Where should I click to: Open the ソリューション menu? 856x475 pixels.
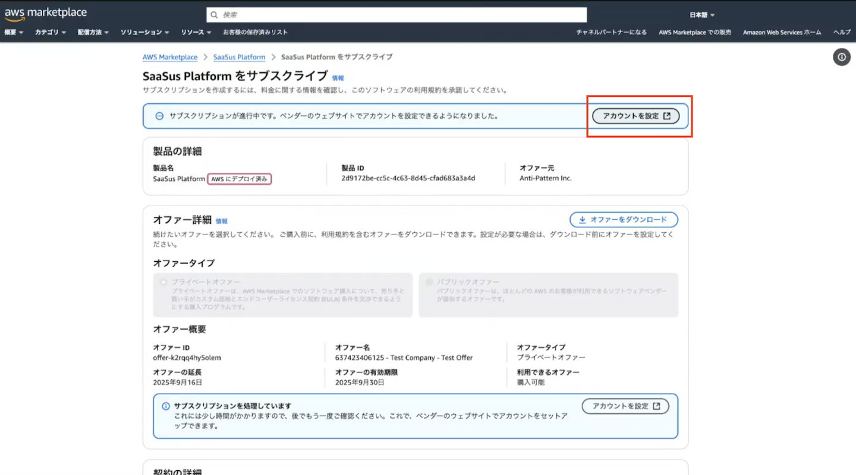click(144, 32)
